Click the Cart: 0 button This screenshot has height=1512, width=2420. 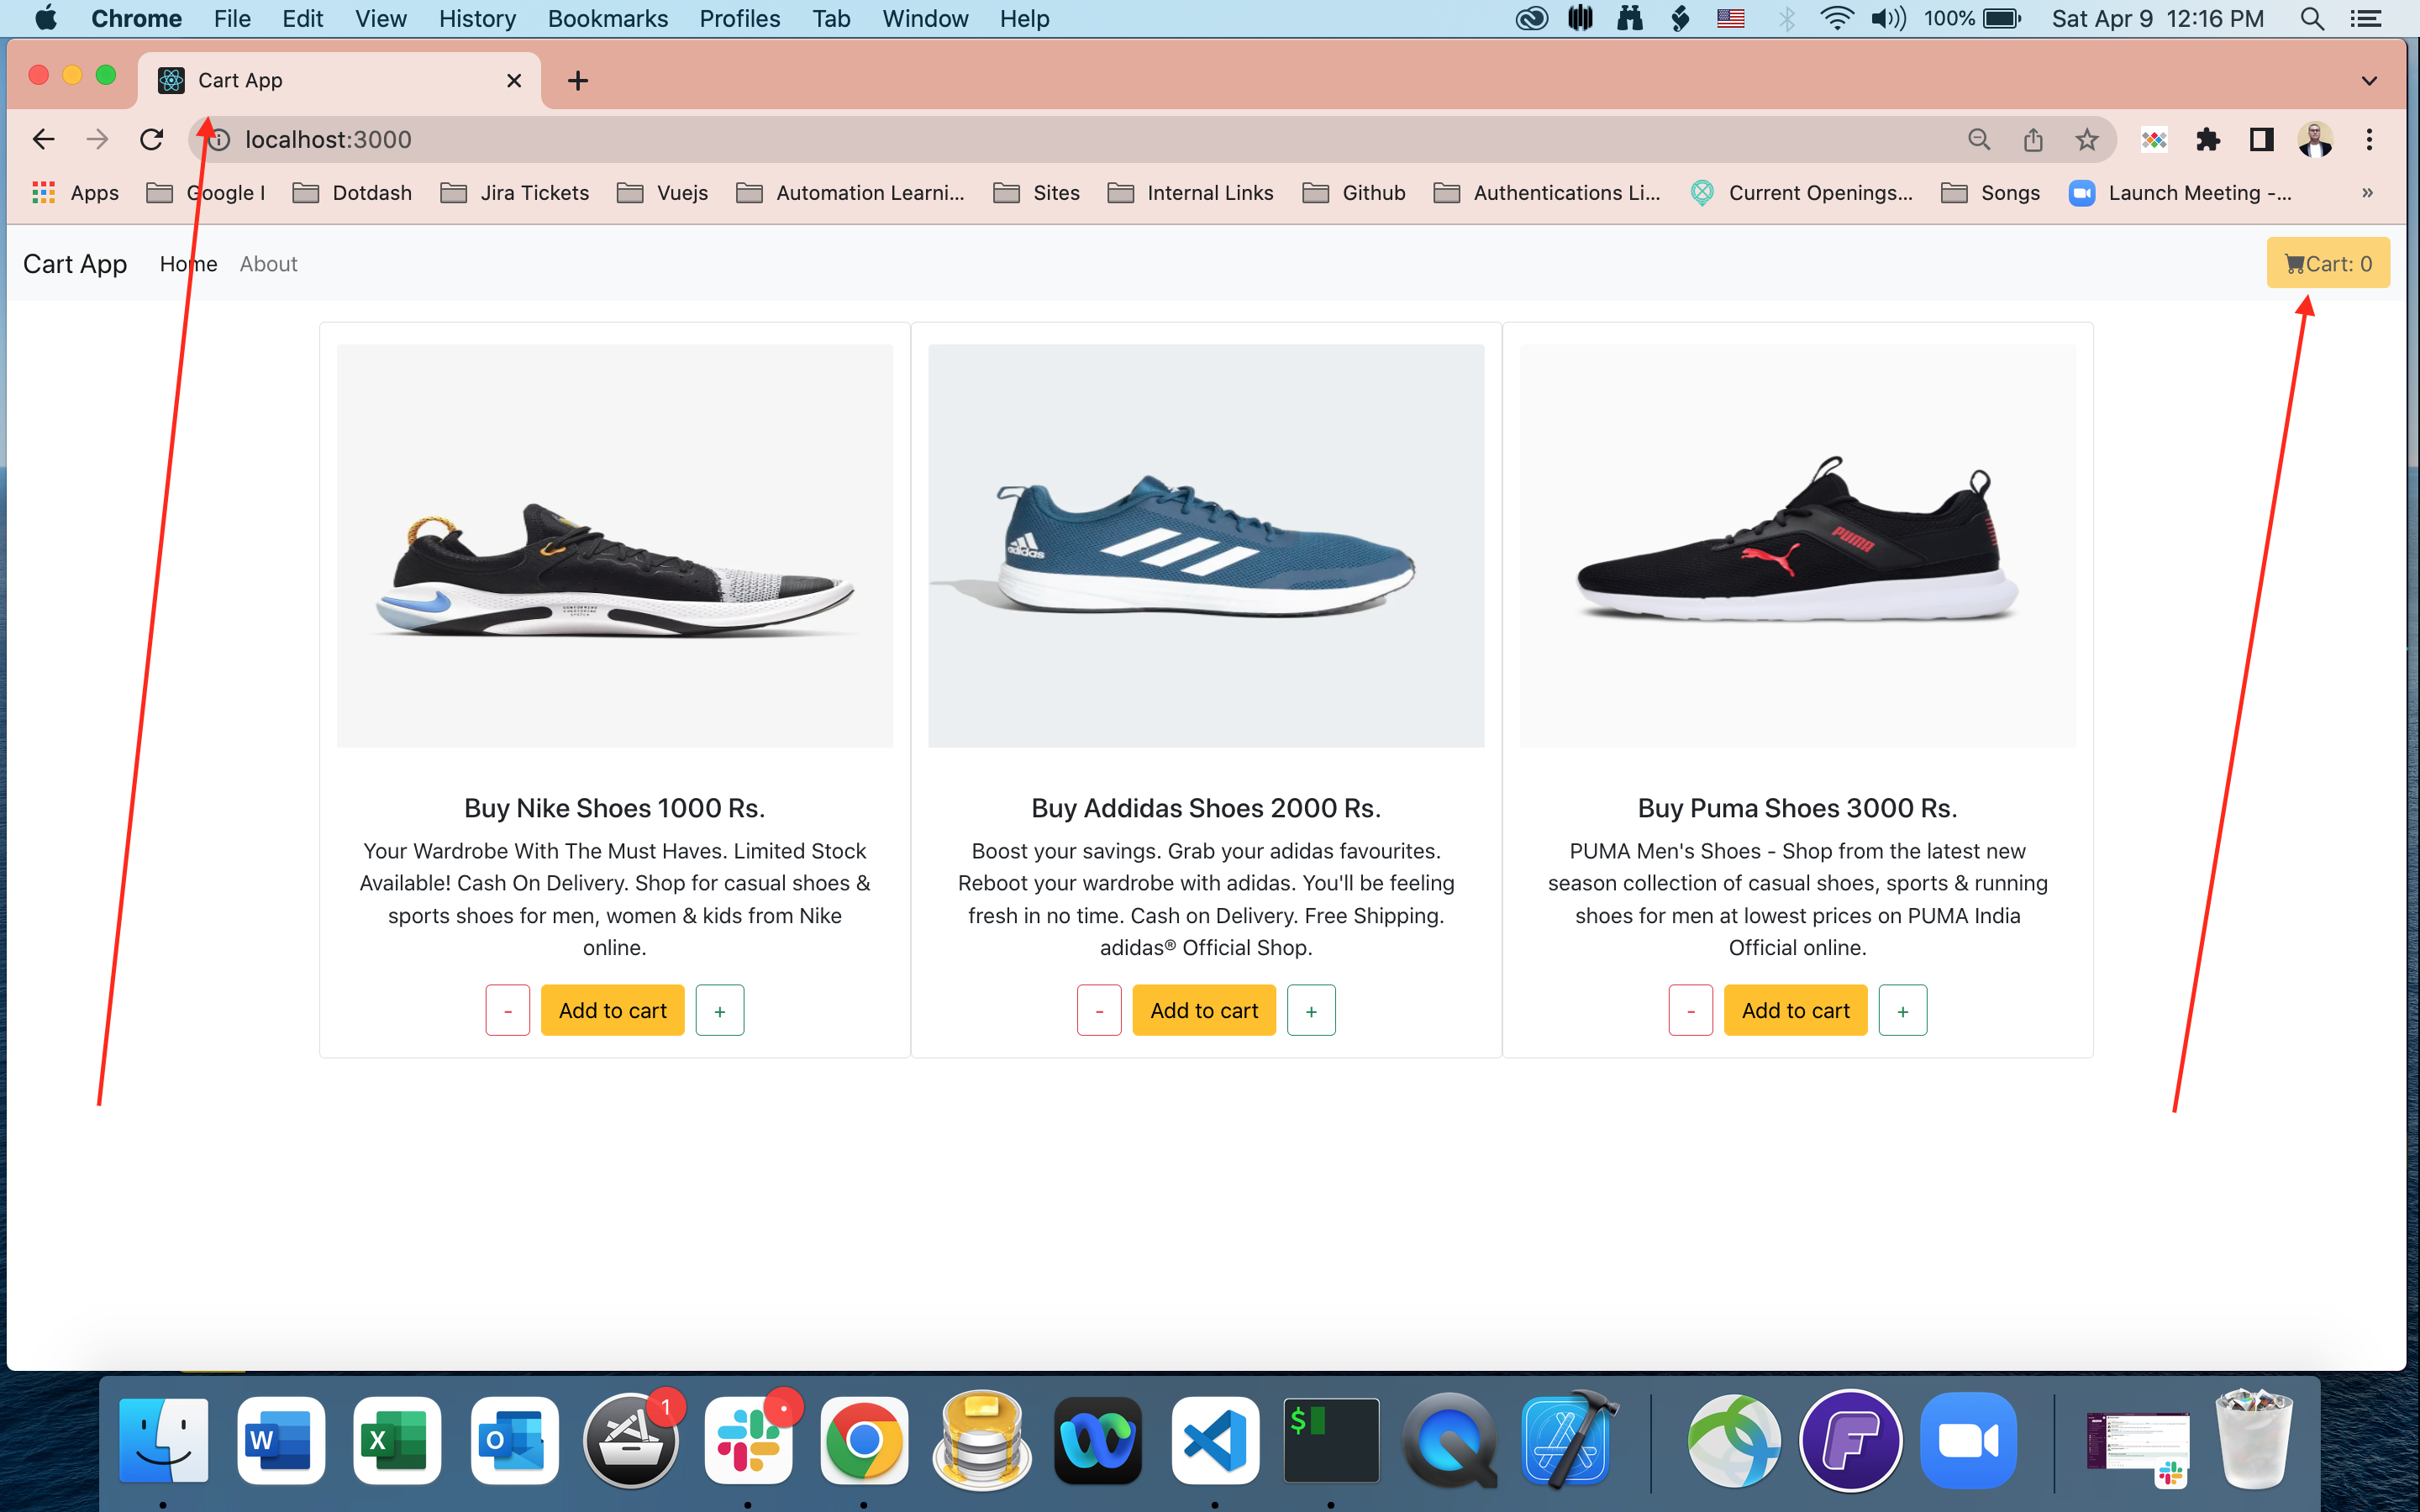(x=2327, y=263)
